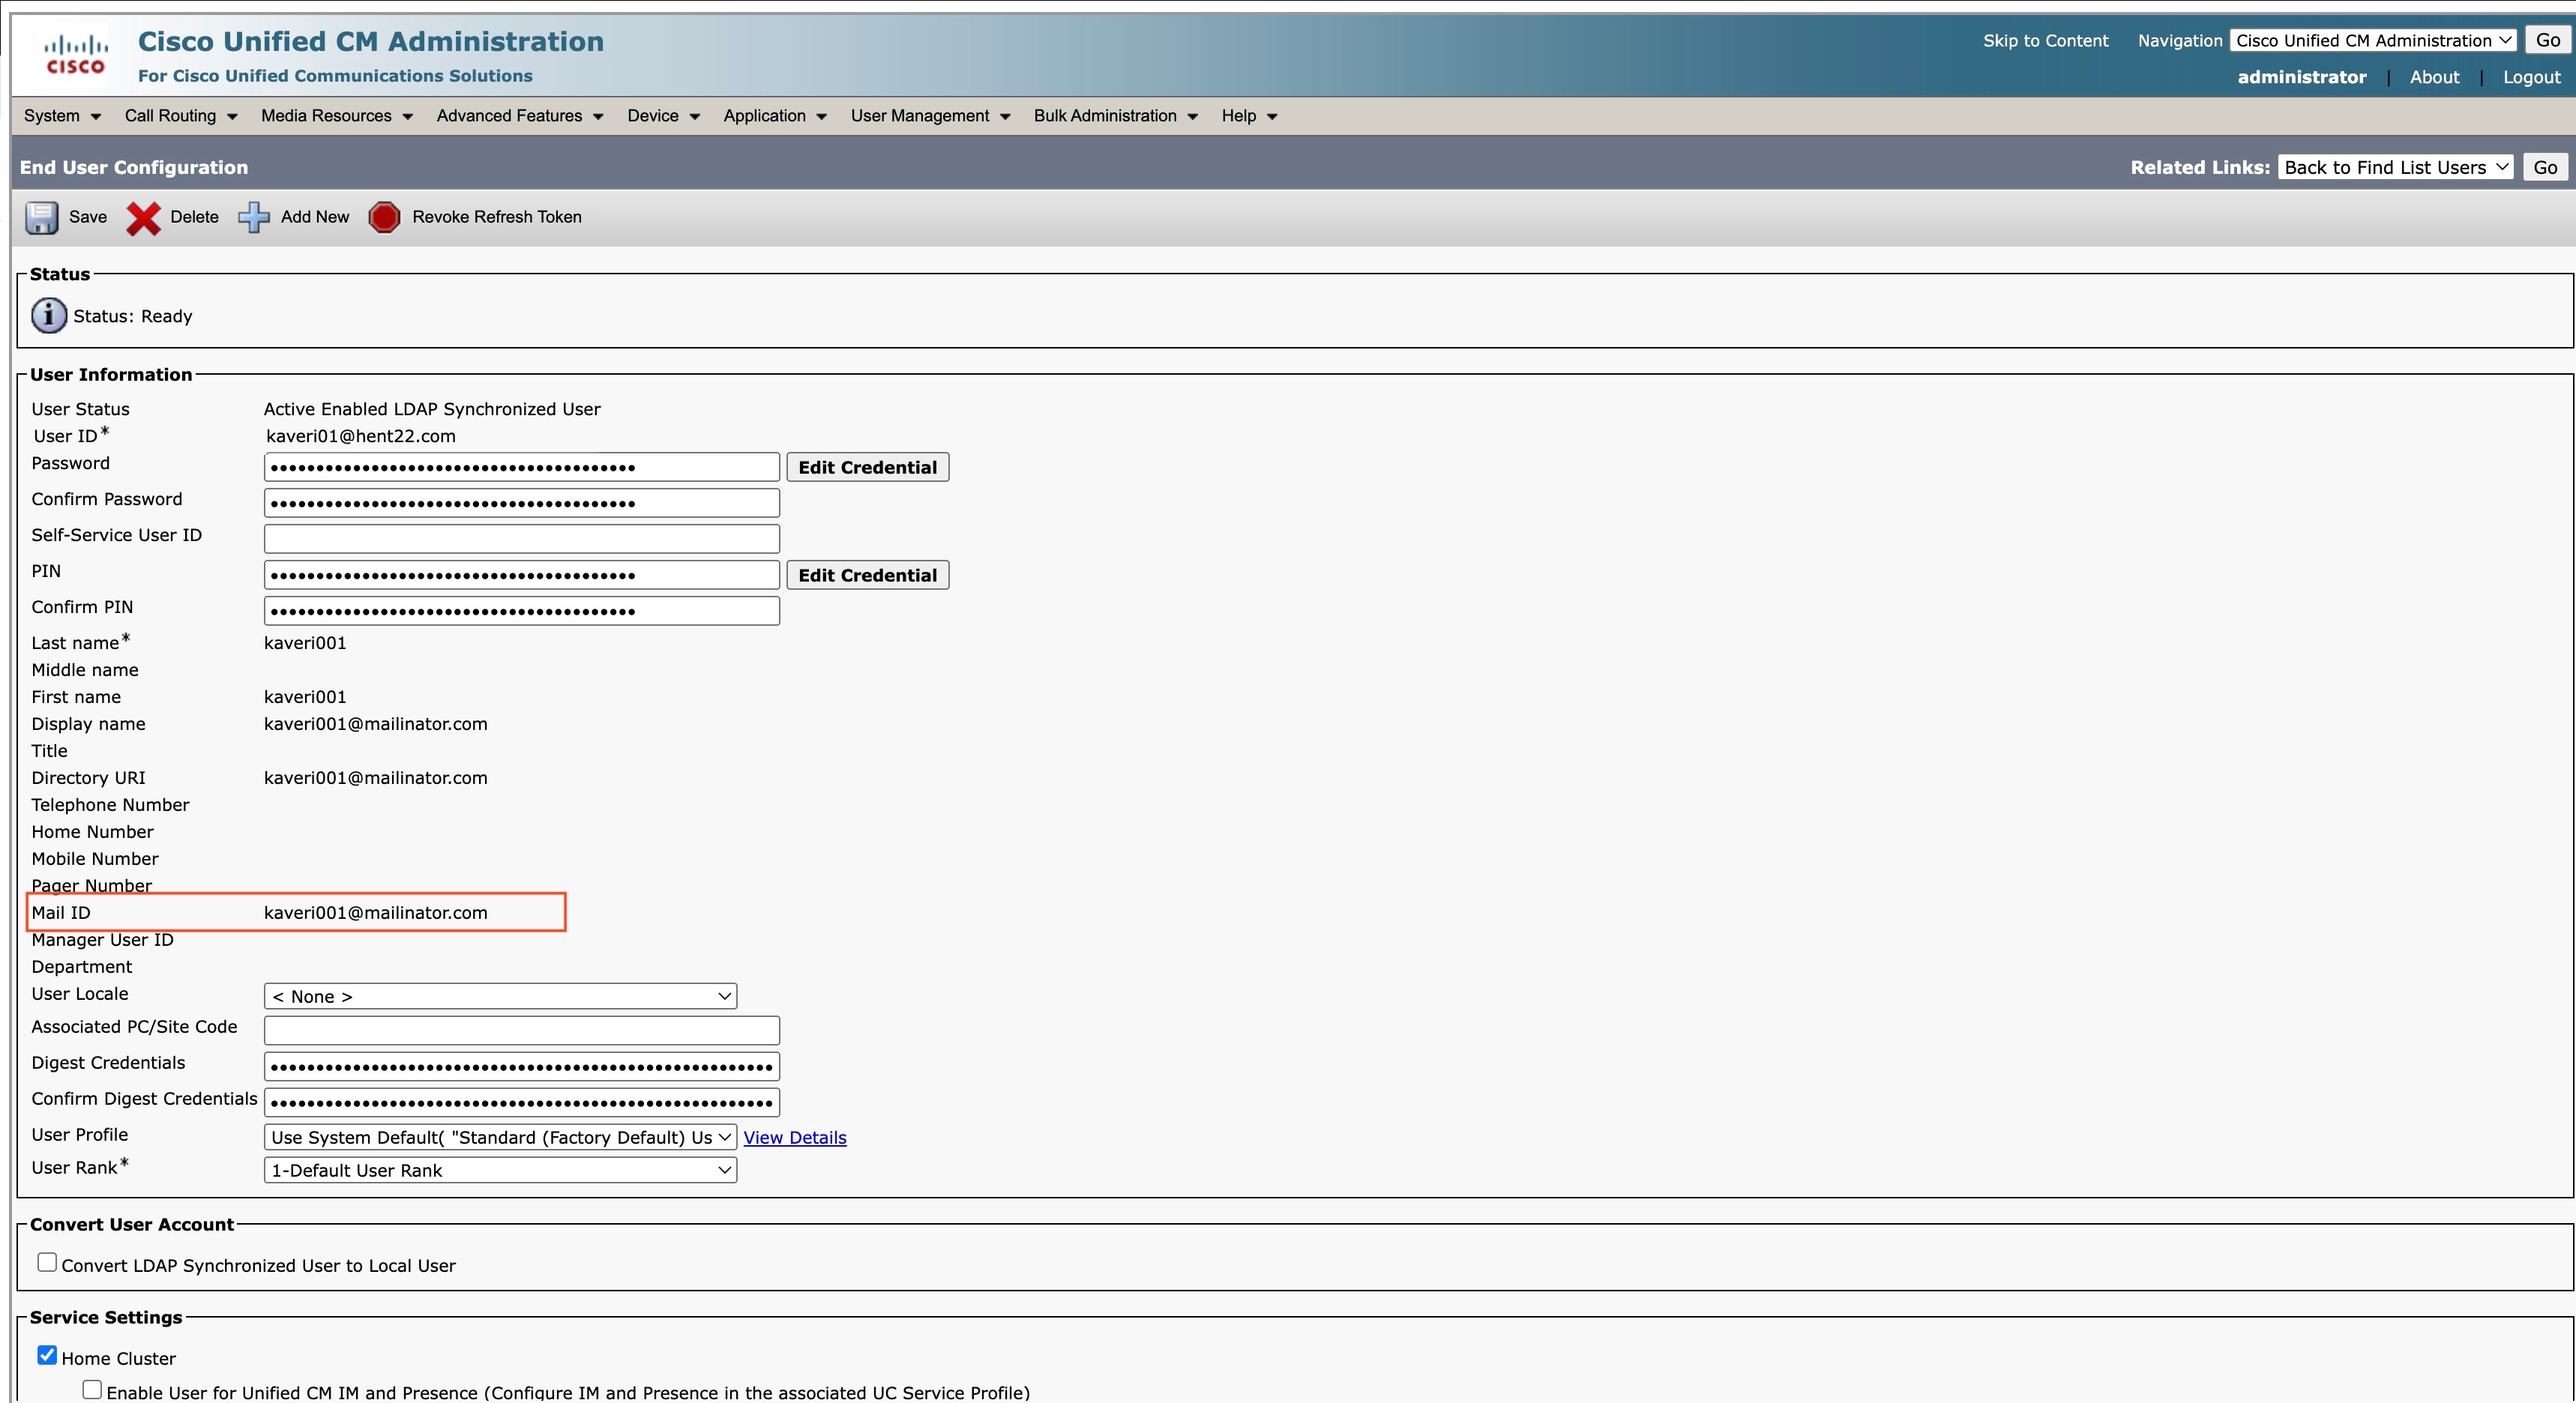Click Edit Credential next to Password

coord(867,467)
